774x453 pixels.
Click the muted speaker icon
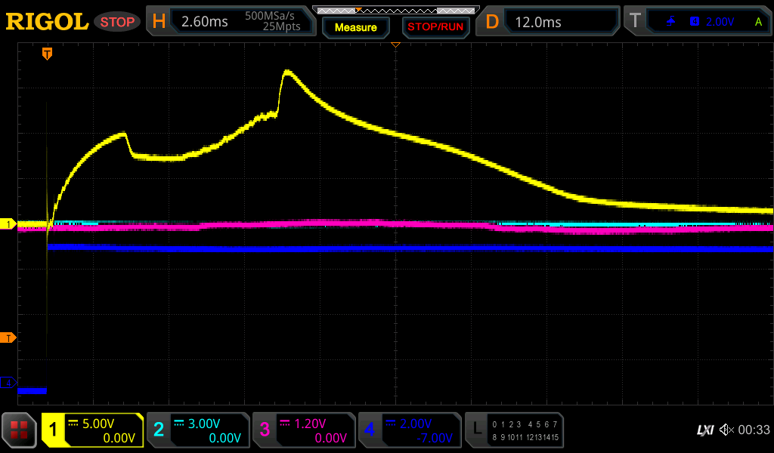(x=726, y=430)
